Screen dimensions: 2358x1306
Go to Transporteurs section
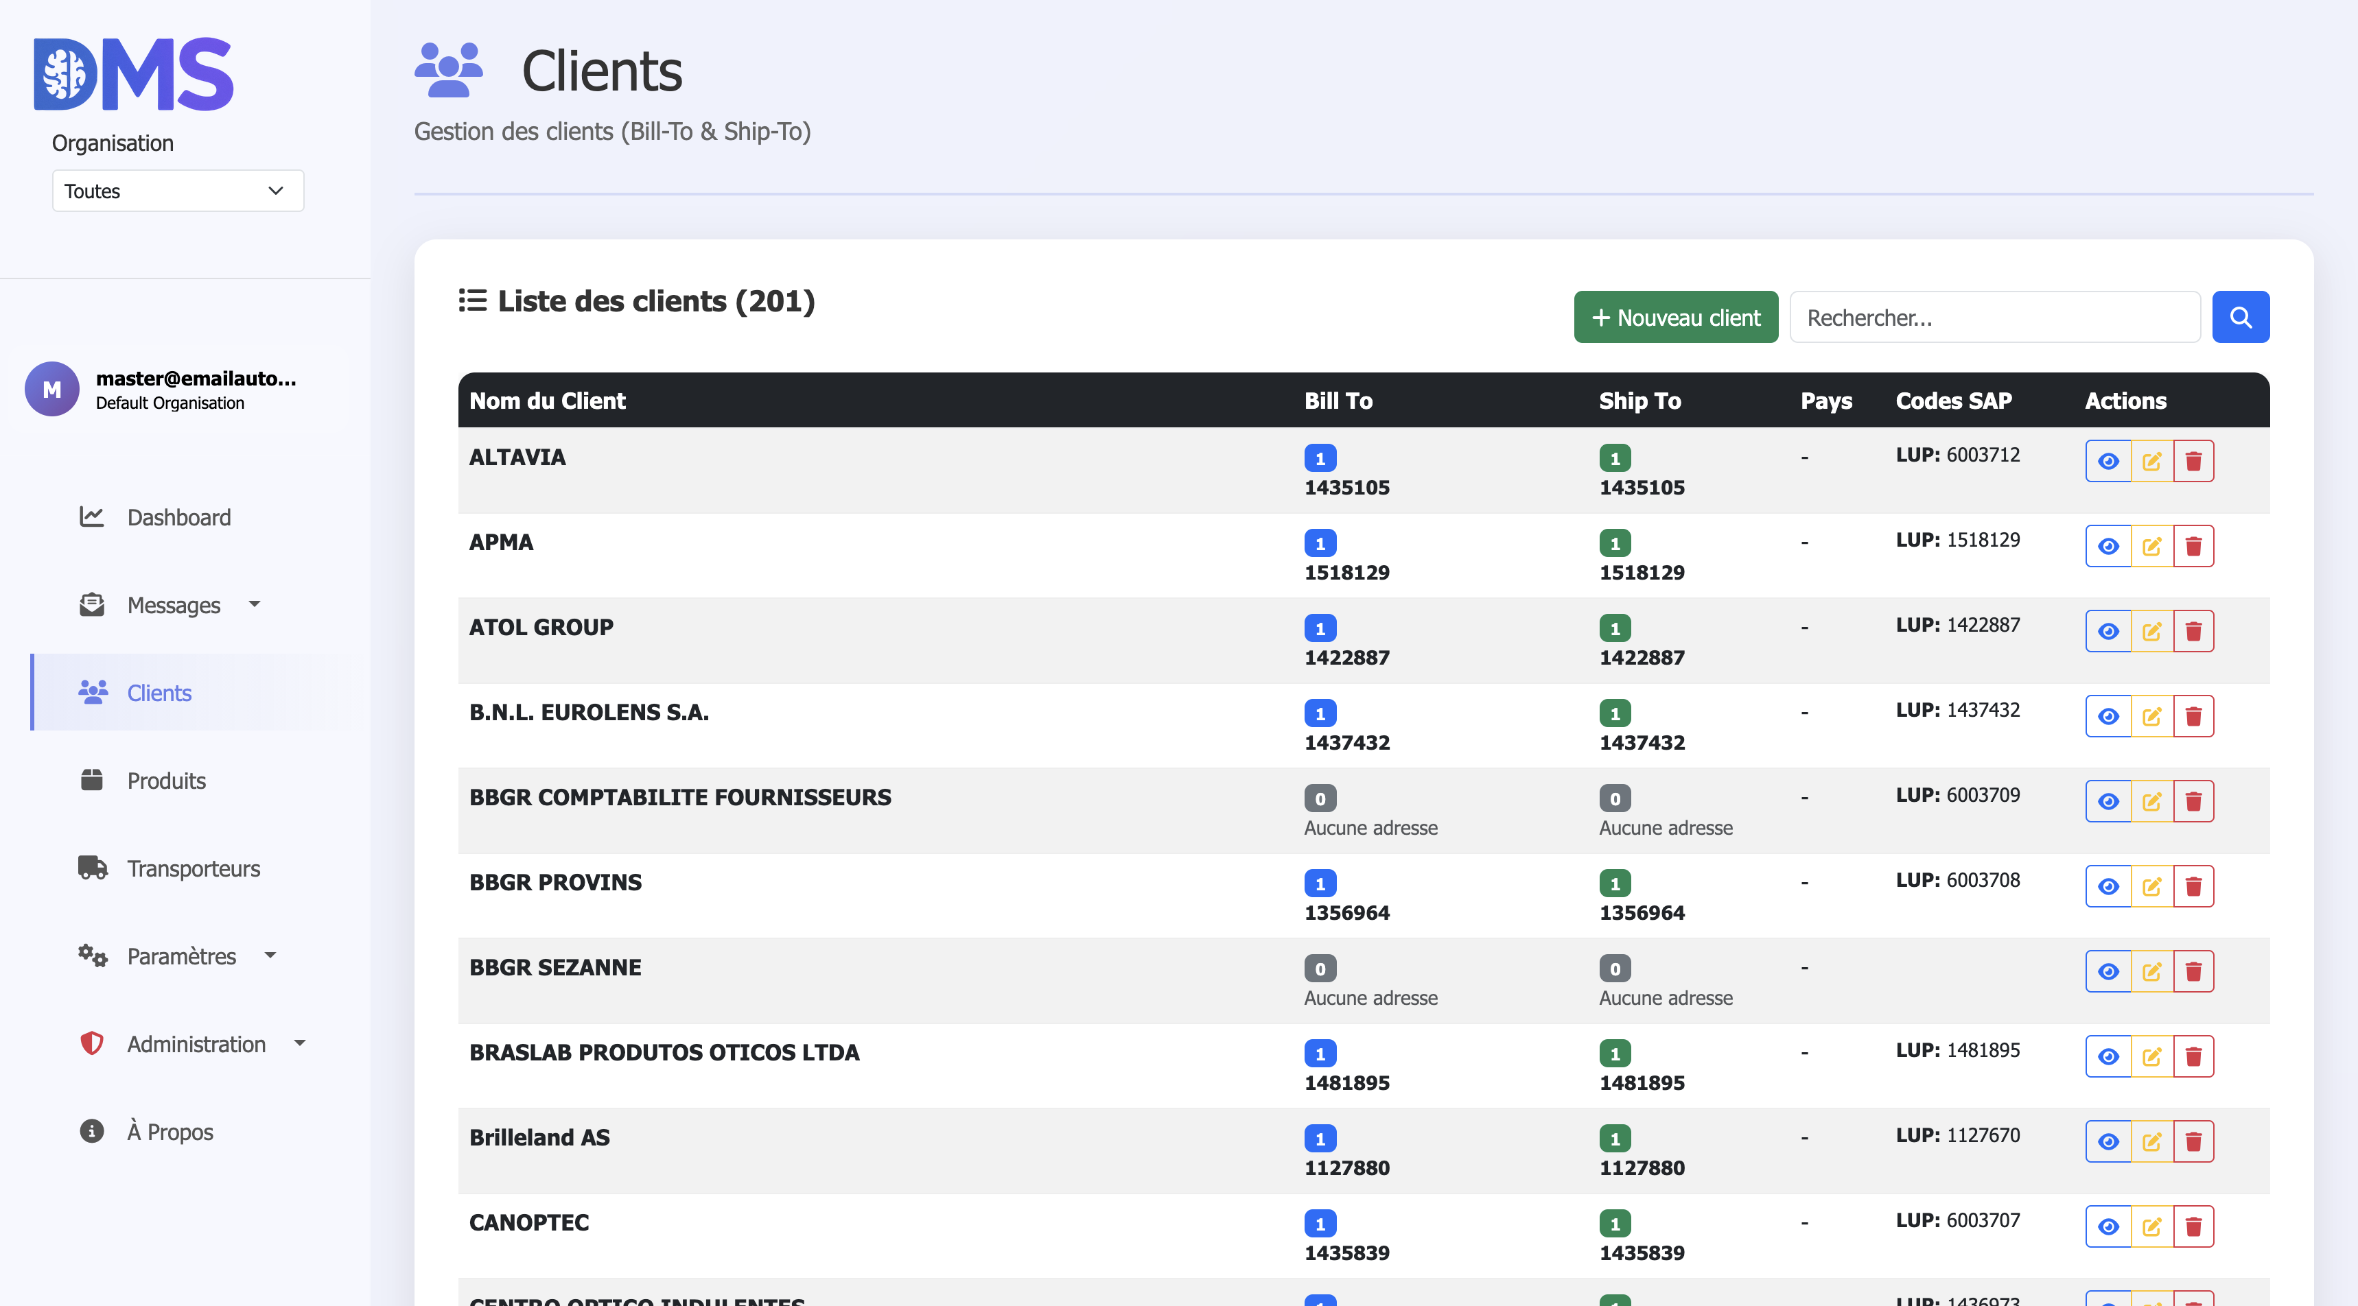(x=193, y=868)
